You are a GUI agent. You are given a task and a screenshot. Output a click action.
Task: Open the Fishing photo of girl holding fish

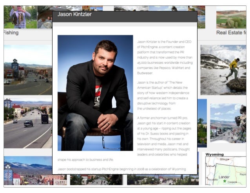click(20, 17)
